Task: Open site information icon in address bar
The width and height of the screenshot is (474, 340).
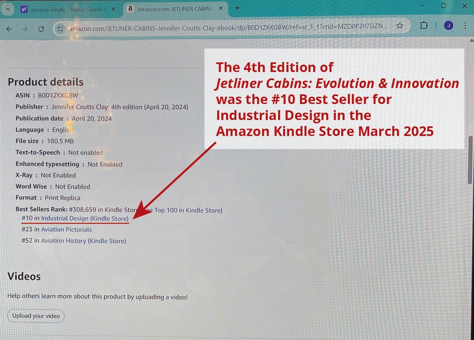Action: coord(60,29)
